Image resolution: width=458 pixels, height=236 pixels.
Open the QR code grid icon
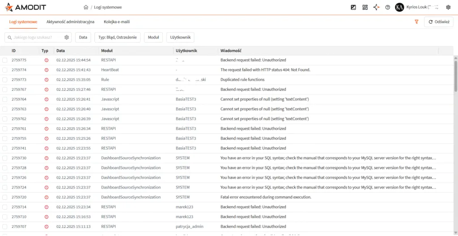pos(365,7)
